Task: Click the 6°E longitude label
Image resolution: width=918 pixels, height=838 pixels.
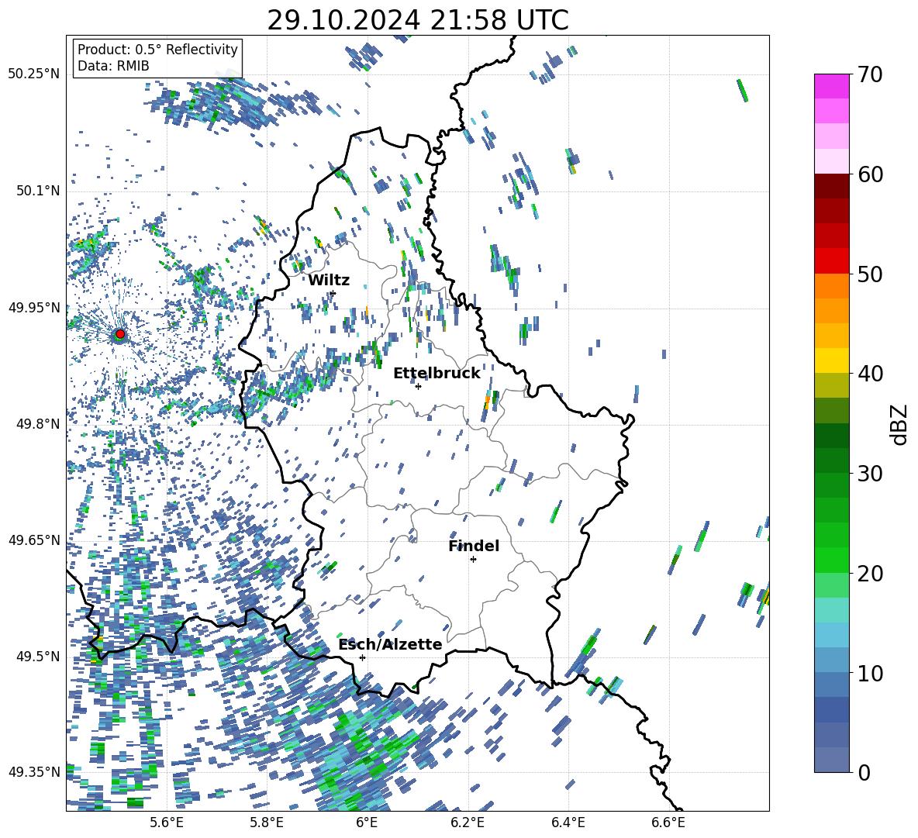Action: [x=367, y=822]
